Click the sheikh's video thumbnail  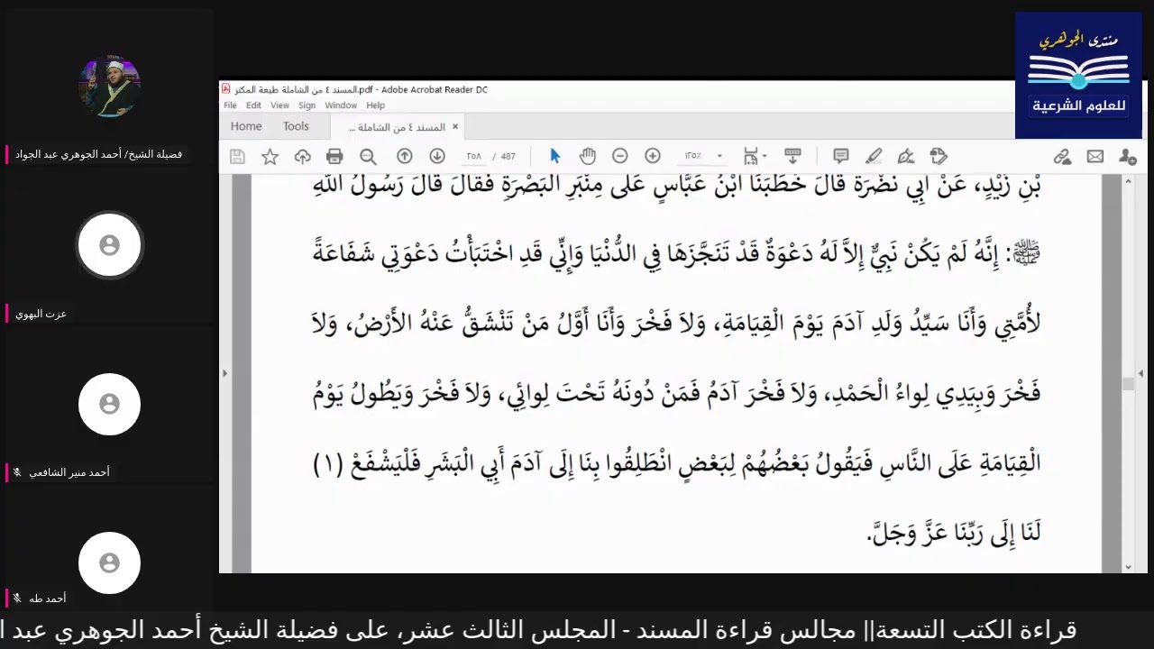[x=109, y=87]
